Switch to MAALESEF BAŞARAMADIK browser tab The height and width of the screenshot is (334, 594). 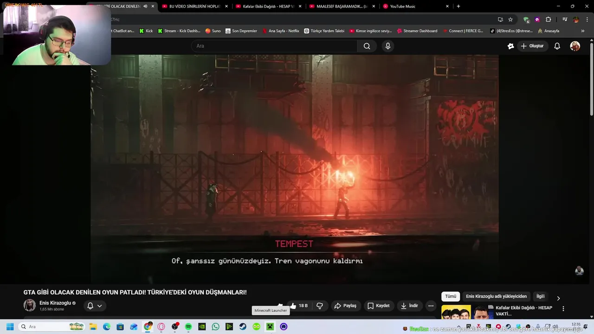(342, 6)
